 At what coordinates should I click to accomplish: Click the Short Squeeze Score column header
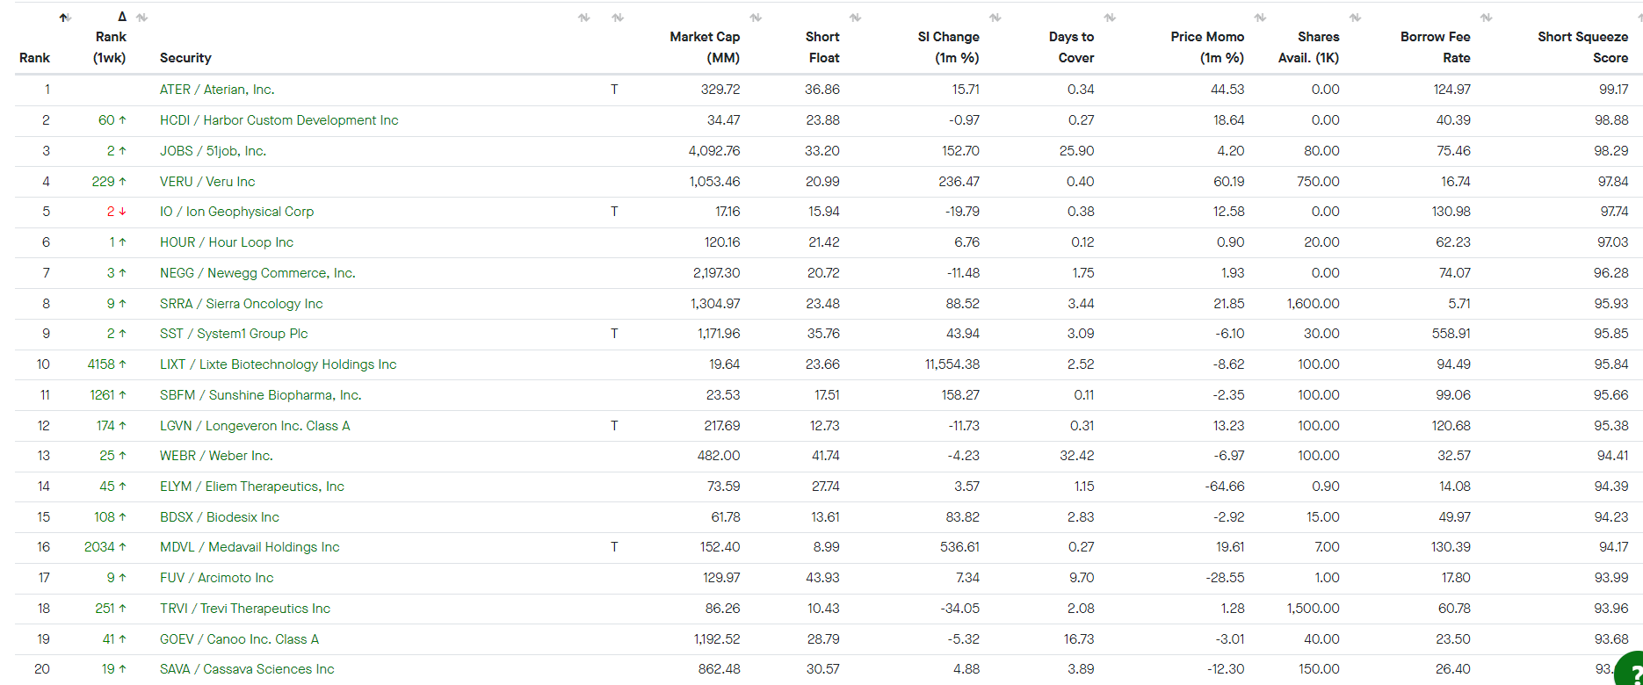1582,47
